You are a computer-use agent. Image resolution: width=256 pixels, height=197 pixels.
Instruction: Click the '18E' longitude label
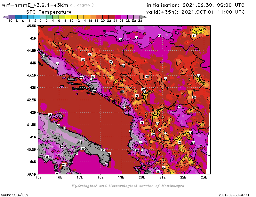(x=100, y=177)
